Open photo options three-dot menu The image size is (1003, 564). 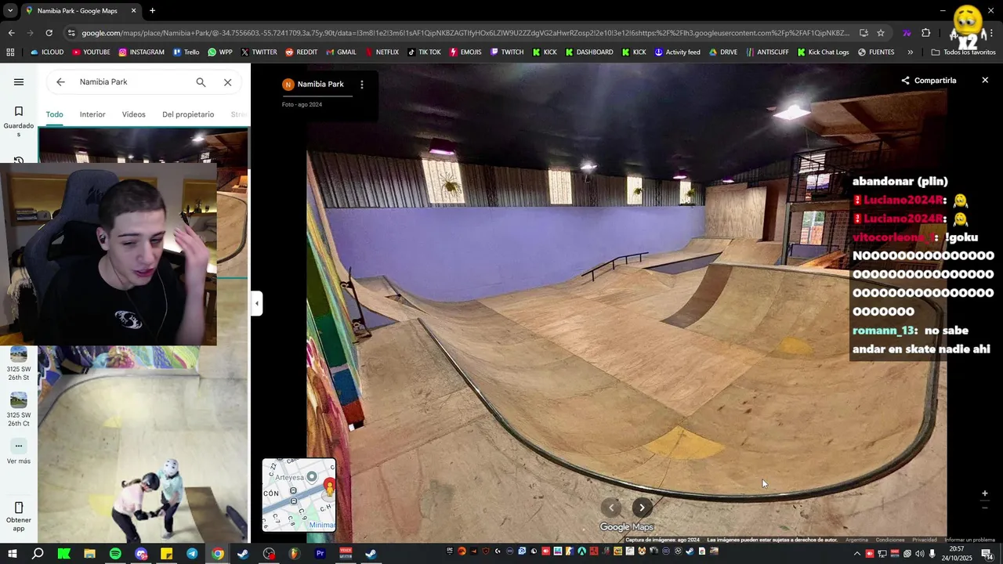pyautogui.click(x=362, y=85)
